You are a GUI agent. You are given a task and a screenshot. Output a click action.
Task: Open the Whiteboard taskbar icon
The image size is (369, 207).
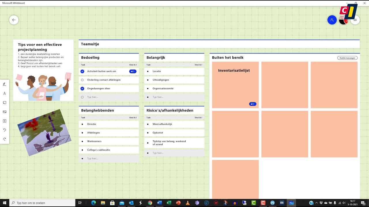tap(291, 203)
